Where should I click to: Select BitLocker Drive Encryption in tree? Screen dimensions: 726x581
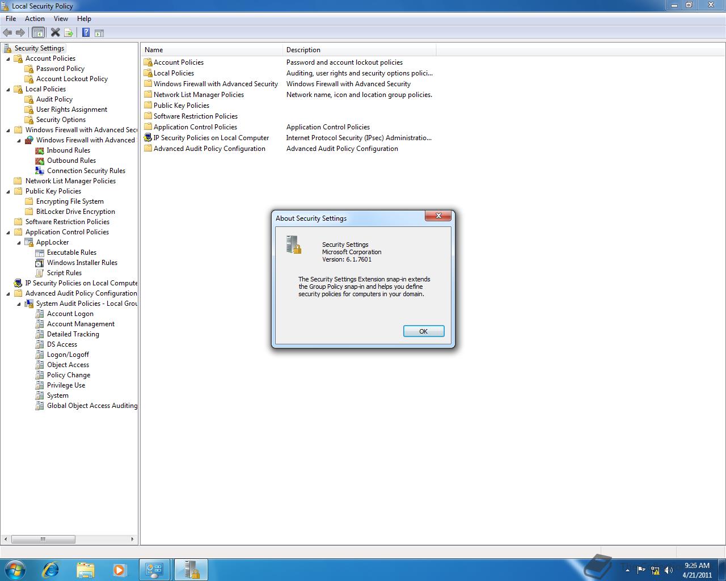point(75,212)
